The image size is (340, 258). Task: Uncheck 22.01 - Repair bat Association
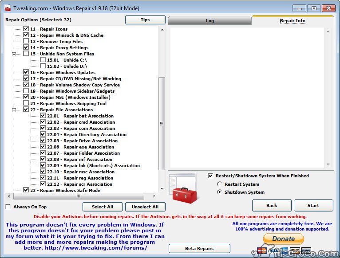point(43,116)
